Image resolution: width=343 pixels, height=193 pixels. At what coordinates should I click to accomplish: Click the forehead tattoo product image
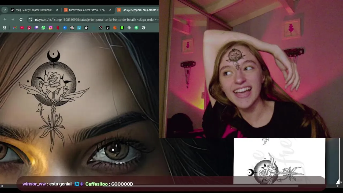coord(79,105)
